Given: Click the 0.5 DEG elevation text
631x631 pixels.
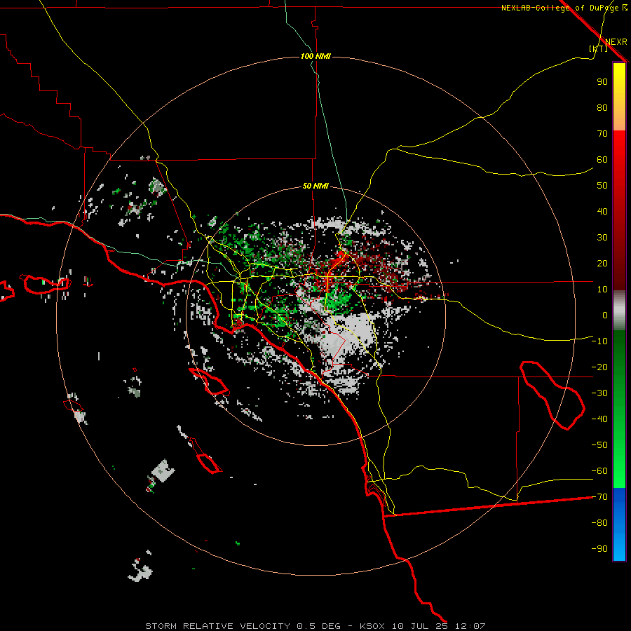Looking at the screenshot, I should coord(319,626).
